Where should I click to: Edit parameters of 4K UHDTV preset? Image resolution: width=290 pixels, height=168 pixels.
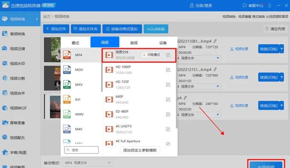(x=168, y=129)
